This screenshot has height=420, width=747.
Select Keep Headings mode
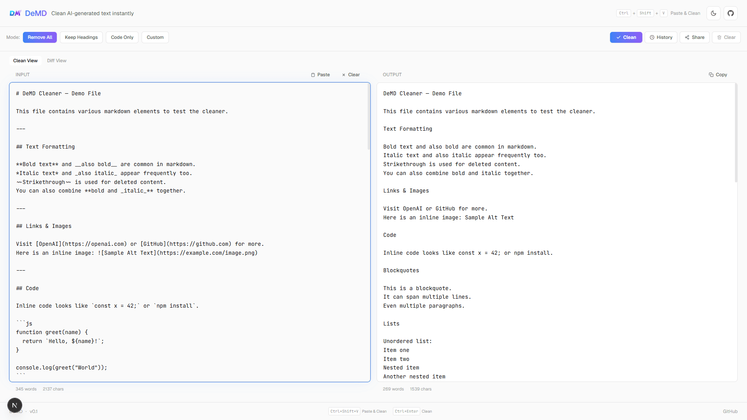[81, 37]
